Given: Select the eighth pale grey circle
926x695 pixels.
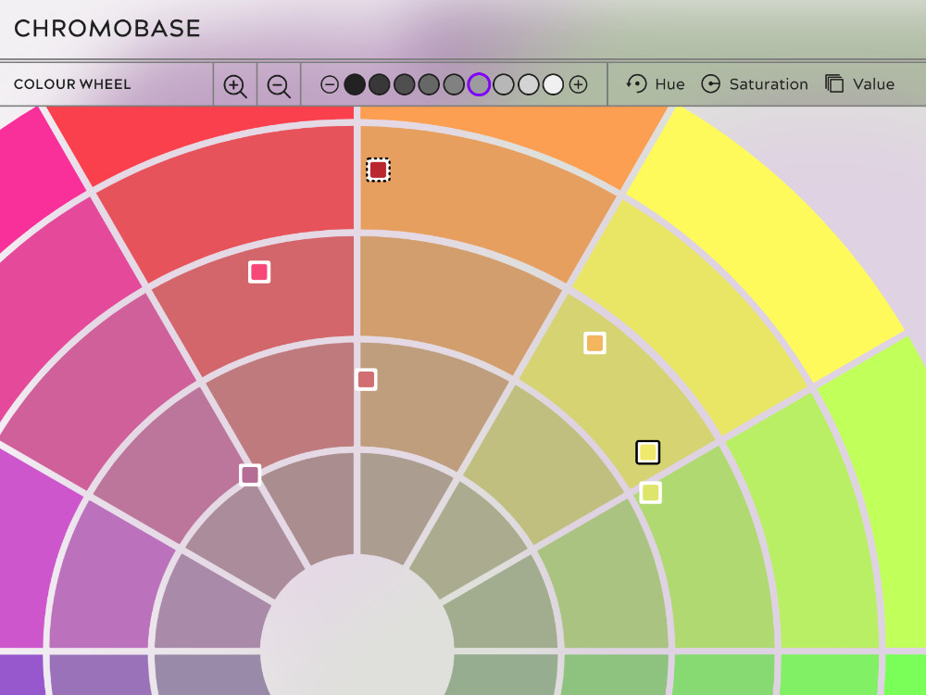Looking at the screenshot, I should tap(529, 84).
